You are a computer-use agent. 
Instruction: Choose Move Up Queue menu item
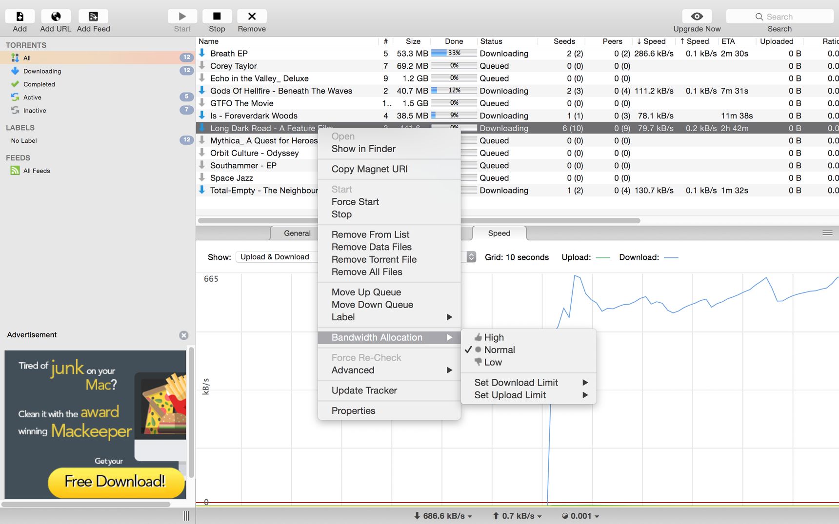[x=389, y=292]
